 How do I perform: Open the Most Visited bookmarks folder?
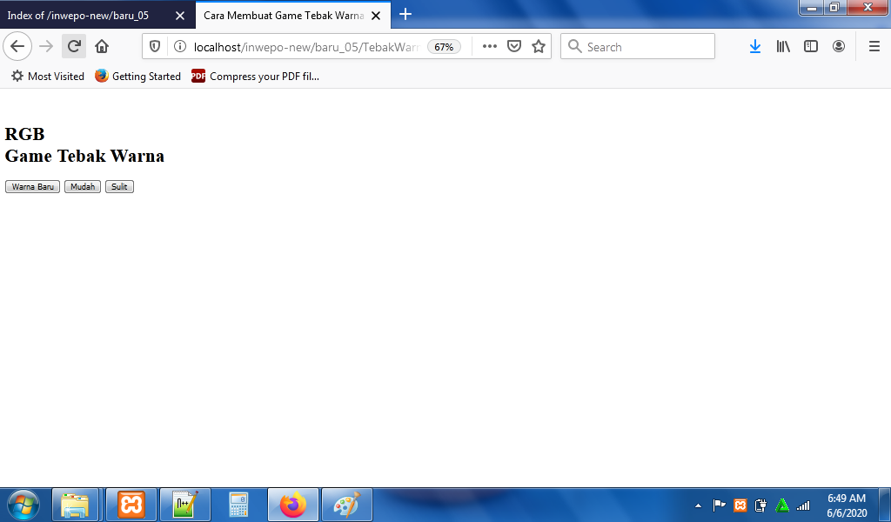(48, 76)
